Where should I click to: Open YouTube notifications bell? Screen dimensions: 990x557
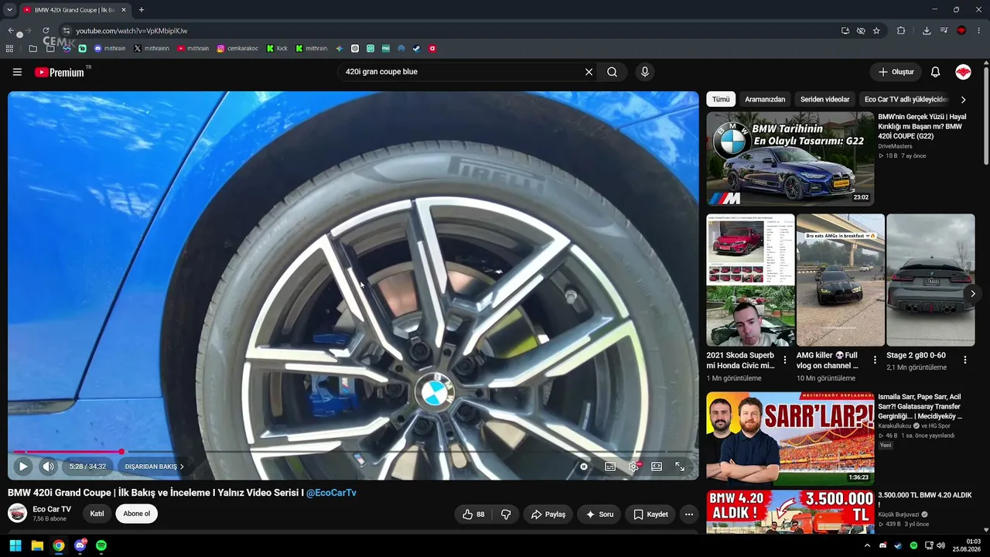tap(935, 72)
